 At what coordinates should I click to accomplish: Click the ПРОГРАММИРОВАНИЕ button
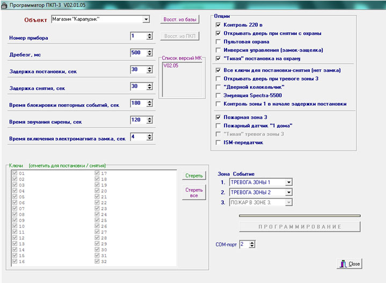(x=300, y=227)
